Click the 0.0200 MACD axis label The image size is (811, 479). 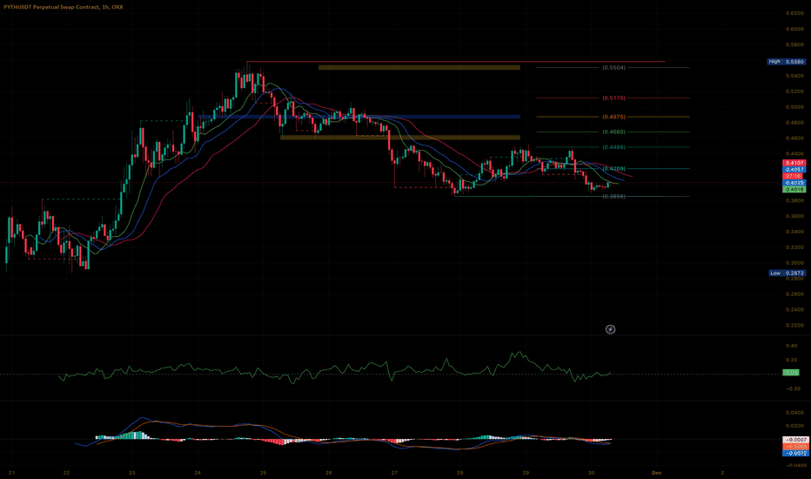pyautogui.click(x=794, y=426)
